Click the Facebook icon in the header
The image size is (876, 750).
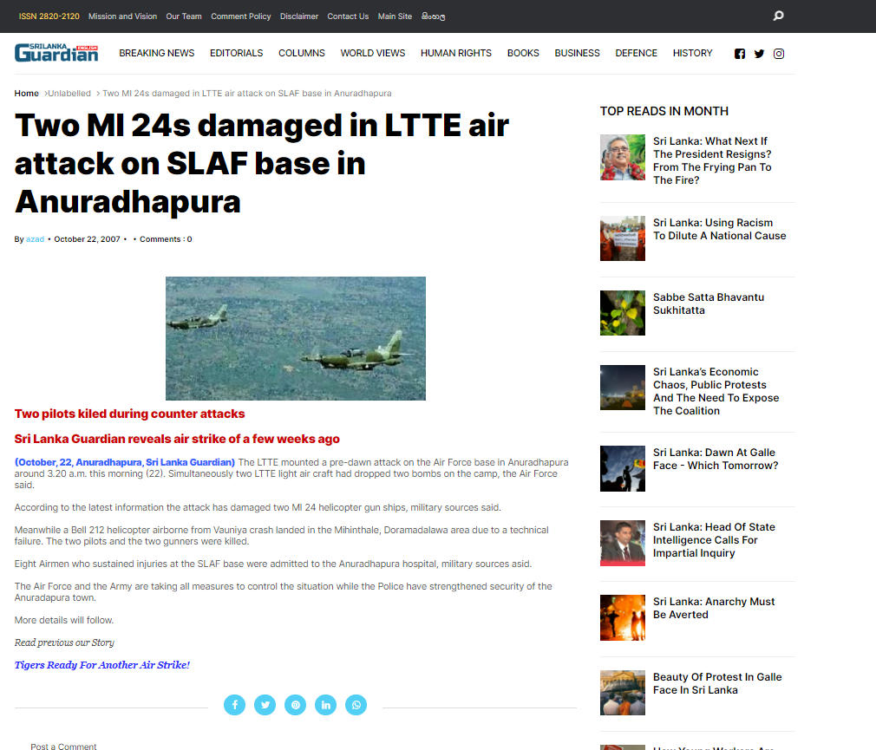(739, 53)
